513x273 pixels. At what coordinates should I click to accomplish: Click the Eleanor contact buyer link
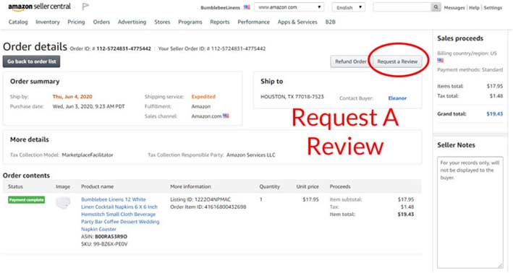(x=397, y=98)
